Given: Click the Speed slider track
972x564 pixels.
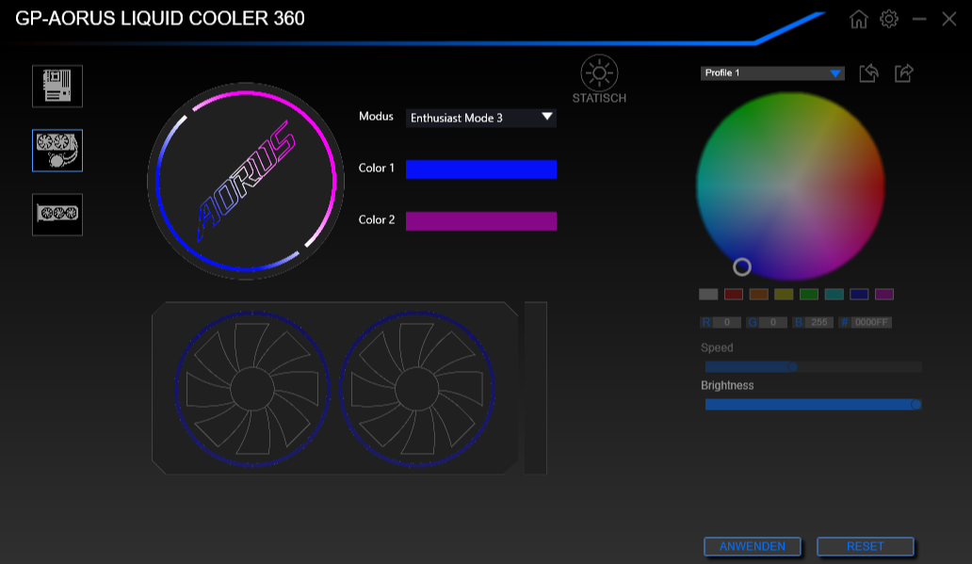Looking at the screenshot, I should 814,367.
